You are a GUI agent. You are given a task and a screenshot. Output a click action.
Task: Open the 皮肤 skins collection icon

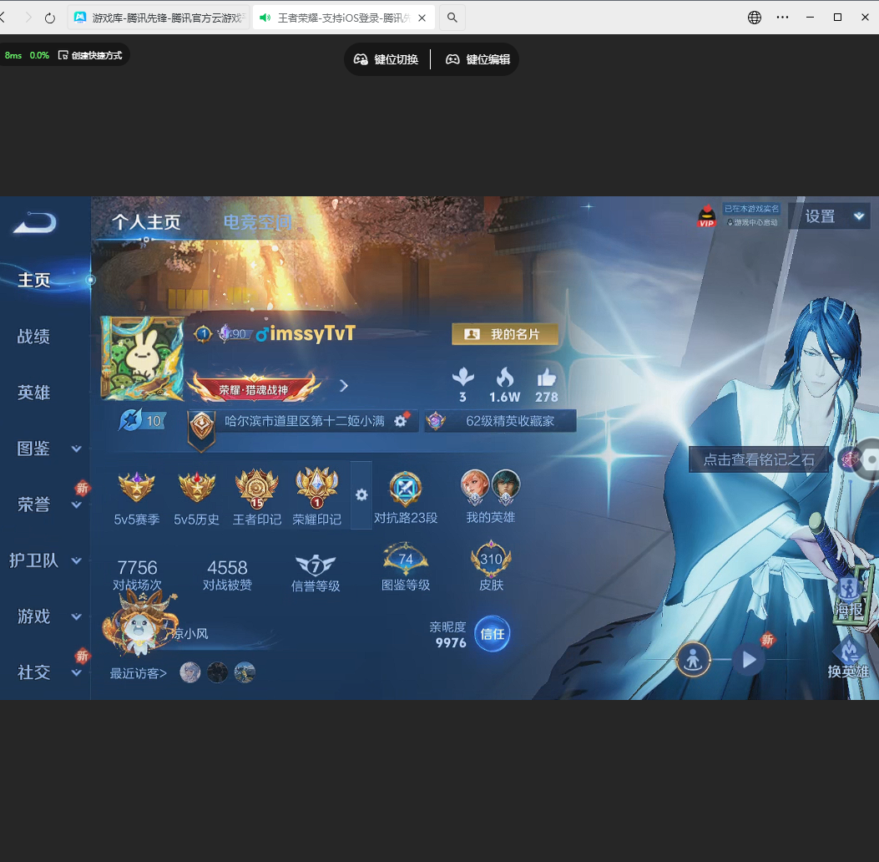coord(491,560)
